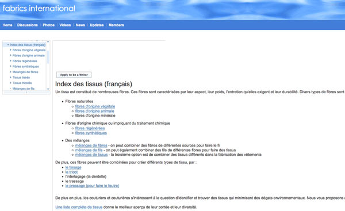Expand Fibres d'origine végétale in the tree
Viewport: 345px width, 211px height.
click(10, 50)
